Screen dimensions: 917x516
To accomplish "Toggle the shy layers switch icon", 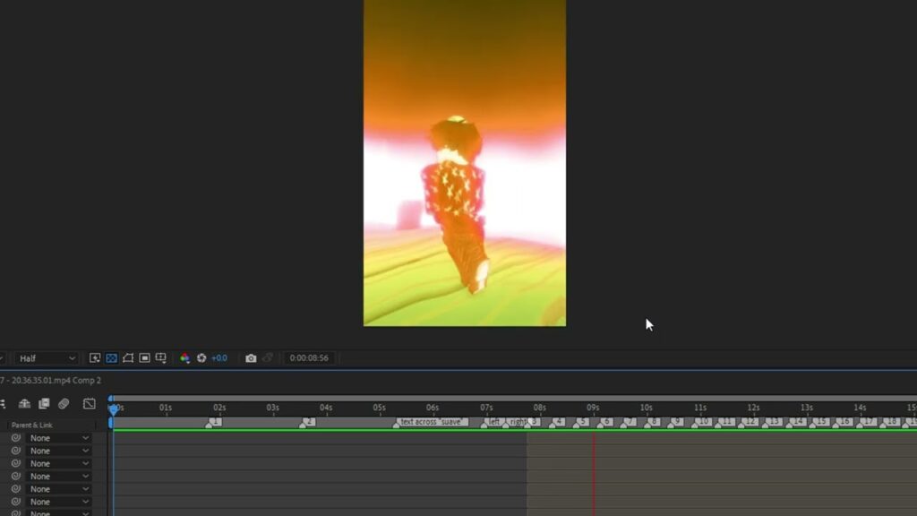I will click(x=24, y=404).
